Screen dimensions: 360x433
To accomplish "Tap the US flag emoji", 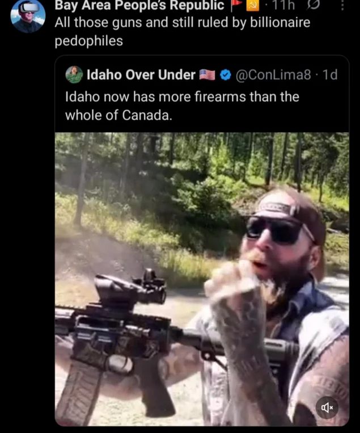I will tap(207, 75).
